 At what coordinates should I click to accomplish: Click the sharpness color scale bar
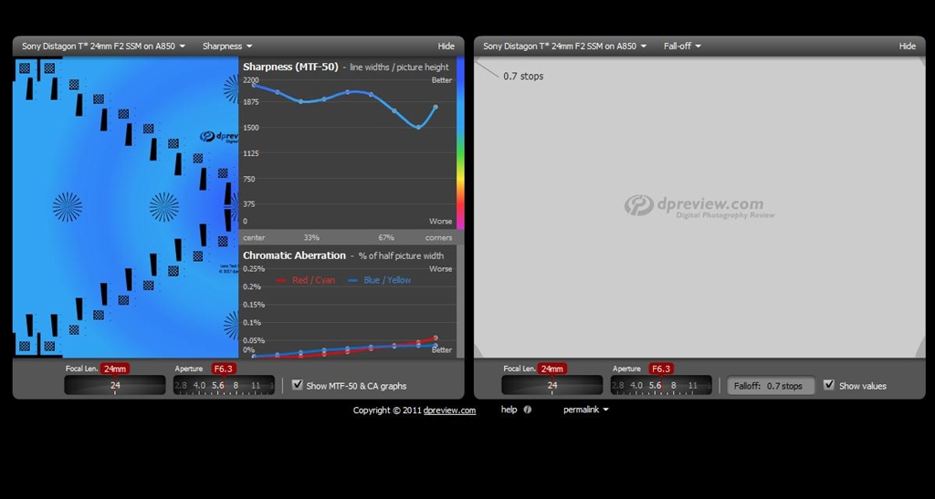460,143
